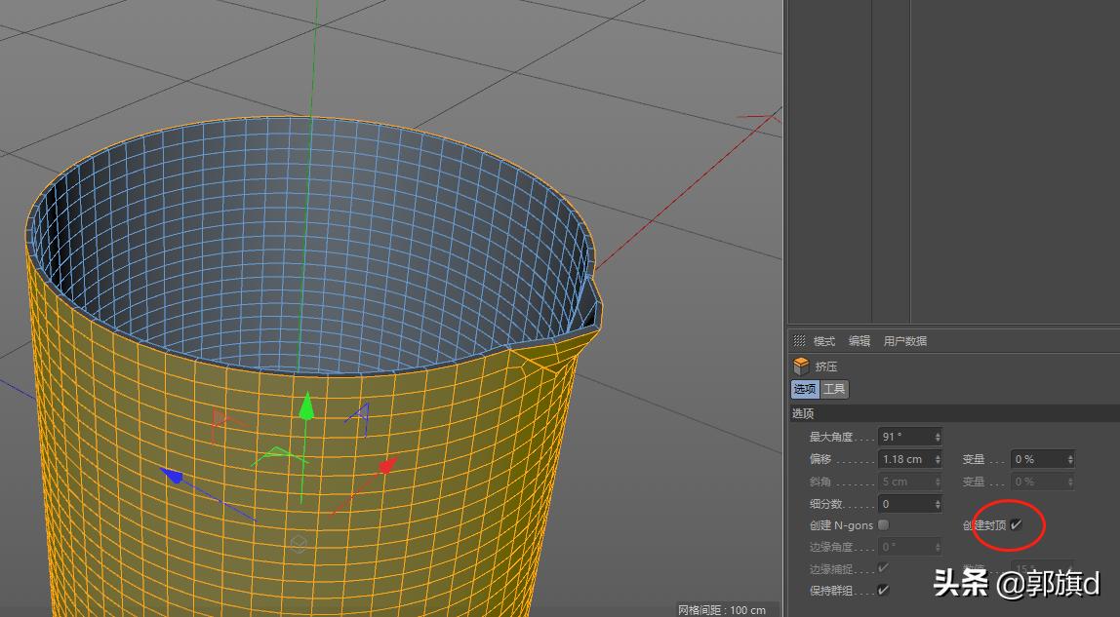1120x617 pixels.
Task: Open the 编辑 menu
Action: pyautogui.click(x=860, y=340)
